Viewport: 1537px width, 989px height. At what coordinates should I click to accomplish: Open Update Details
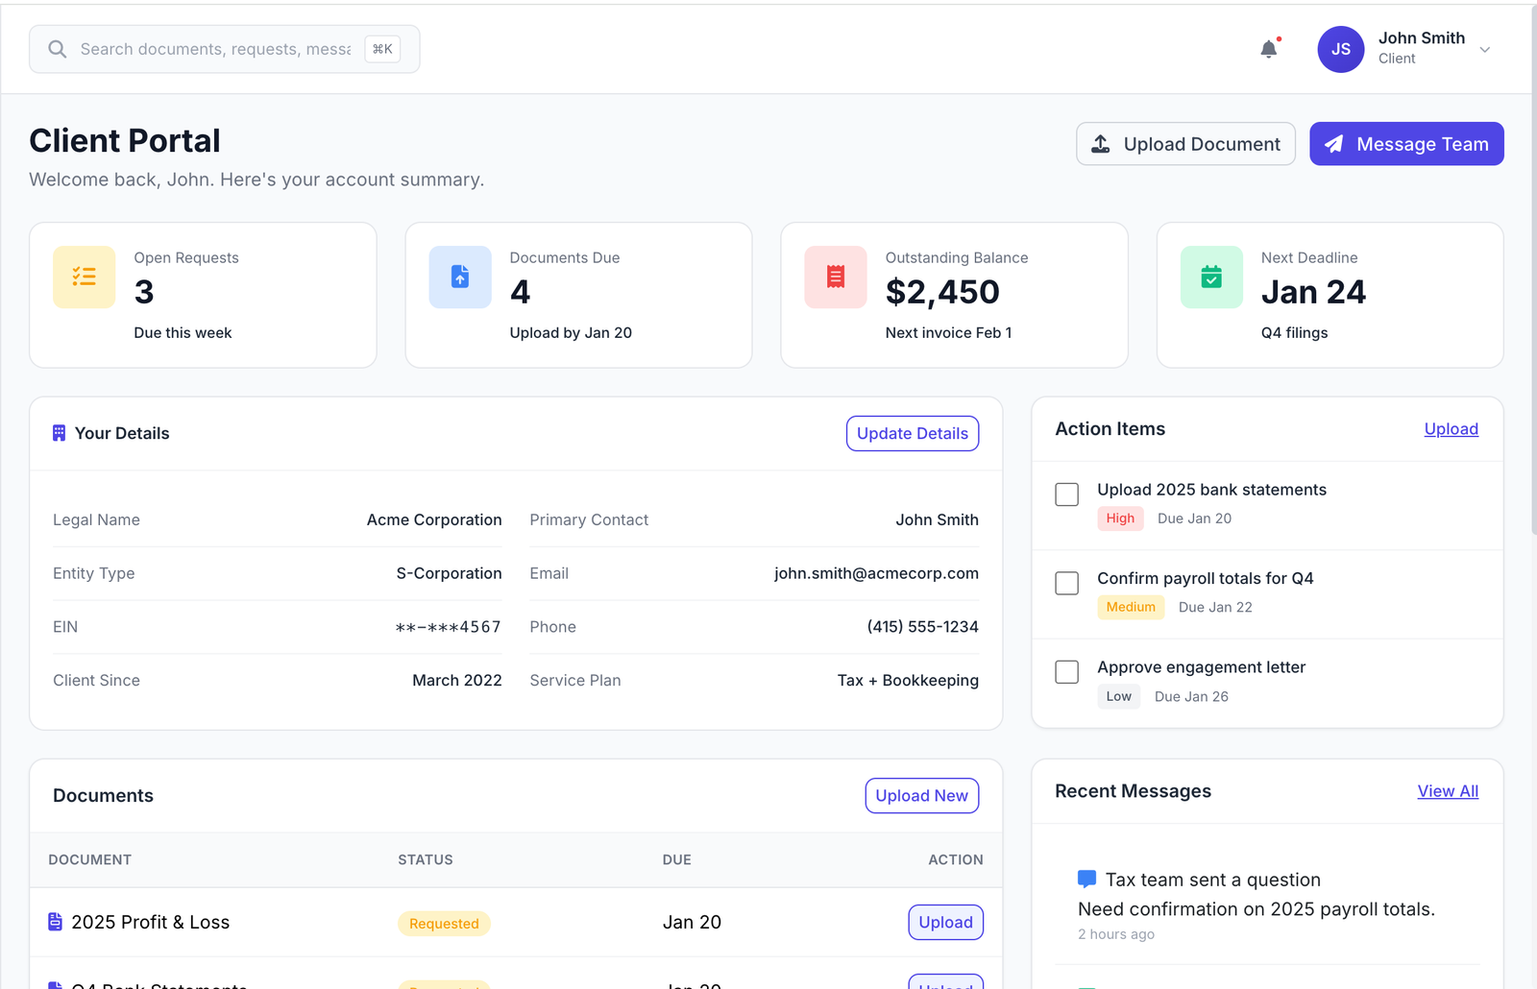click(912, 433)
